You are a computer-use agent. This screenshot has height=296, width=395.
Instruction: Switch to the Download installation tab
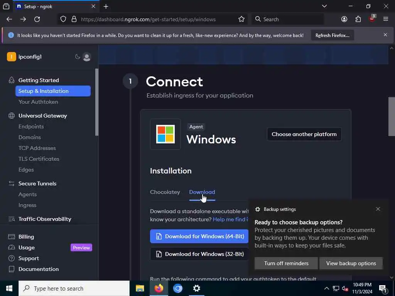coord(202,192)
